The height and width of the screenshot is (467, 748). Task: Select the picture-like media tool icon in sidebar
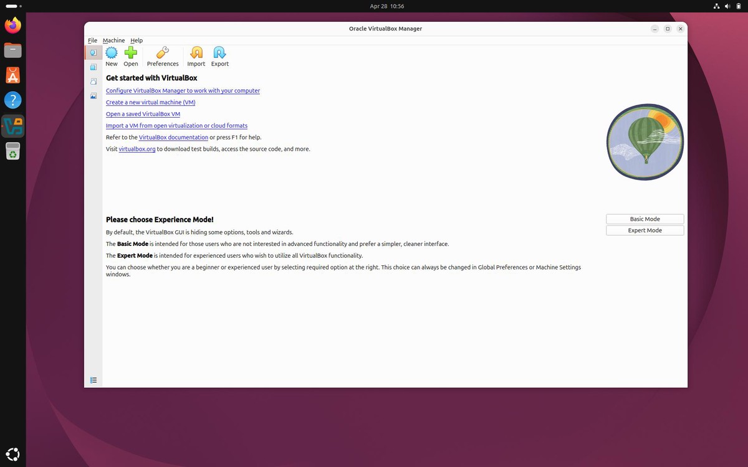pos(93,96)
